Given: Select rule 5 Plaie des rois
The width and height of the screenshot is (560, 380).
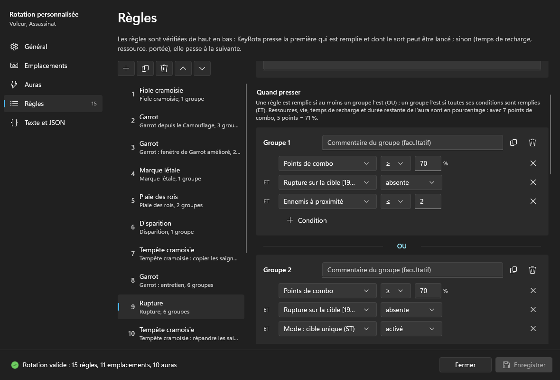Looking at the screenshot, I should tap(181, 200).
